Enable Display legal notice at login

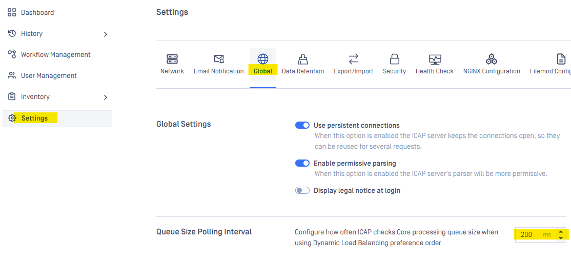302,190
